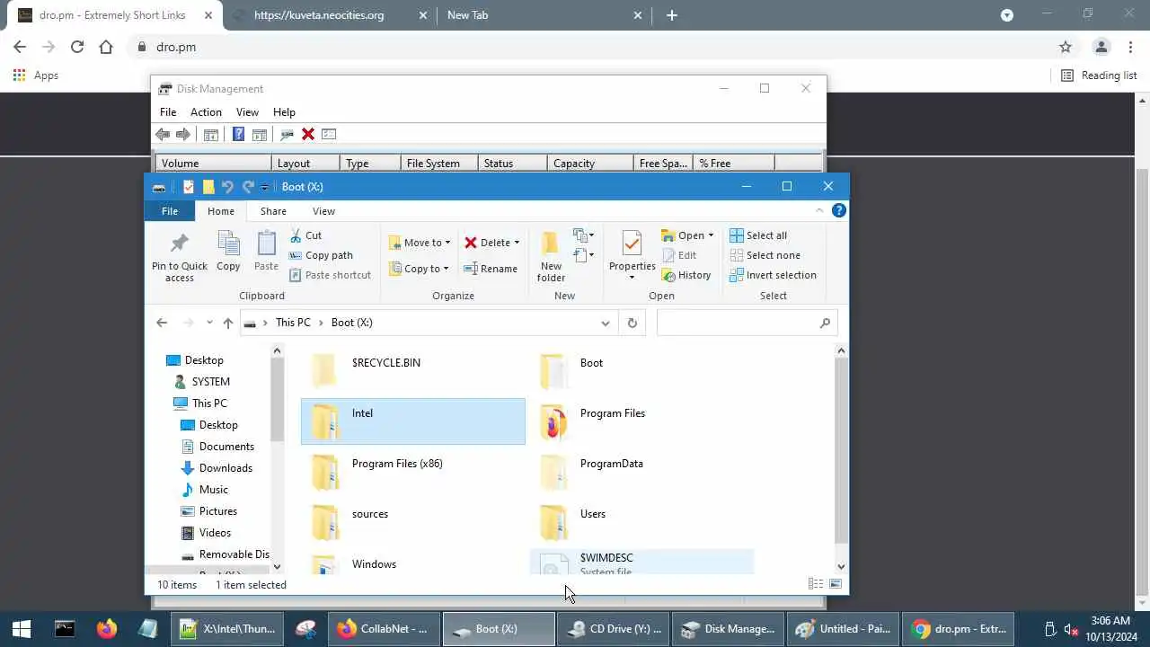This screenshot has height=647, width=1150.
Task: Open Windows Start button
Action: pyautogui.click(x=22, y=629)
